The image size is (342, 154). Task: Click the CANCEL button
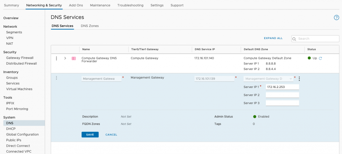point(111,135)
